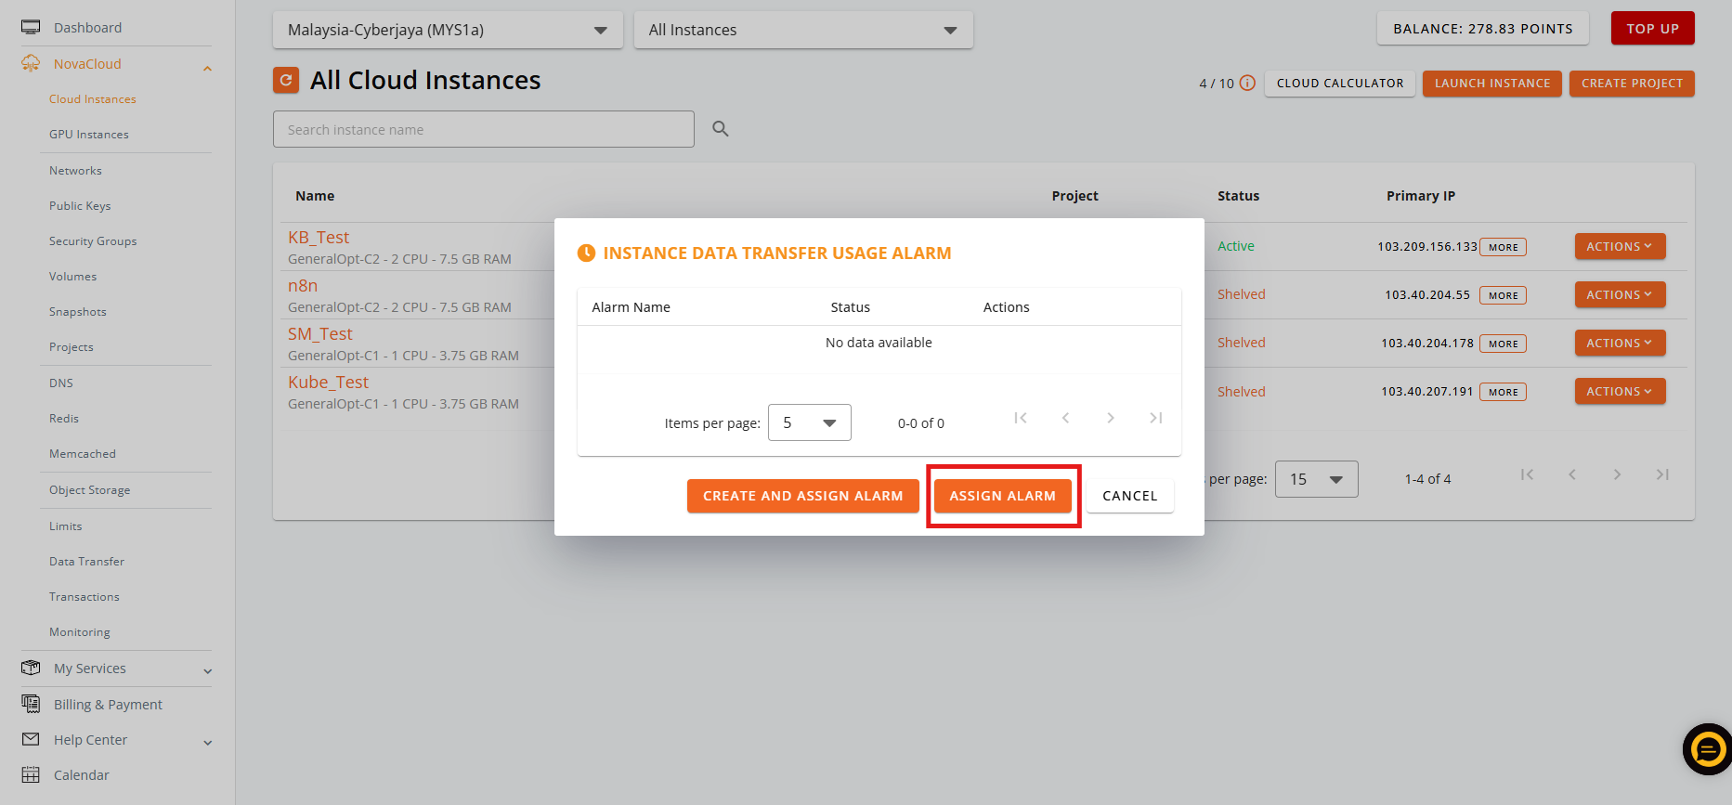
Task: Open the KB_Test instance link
Action: tap(319, 238)
